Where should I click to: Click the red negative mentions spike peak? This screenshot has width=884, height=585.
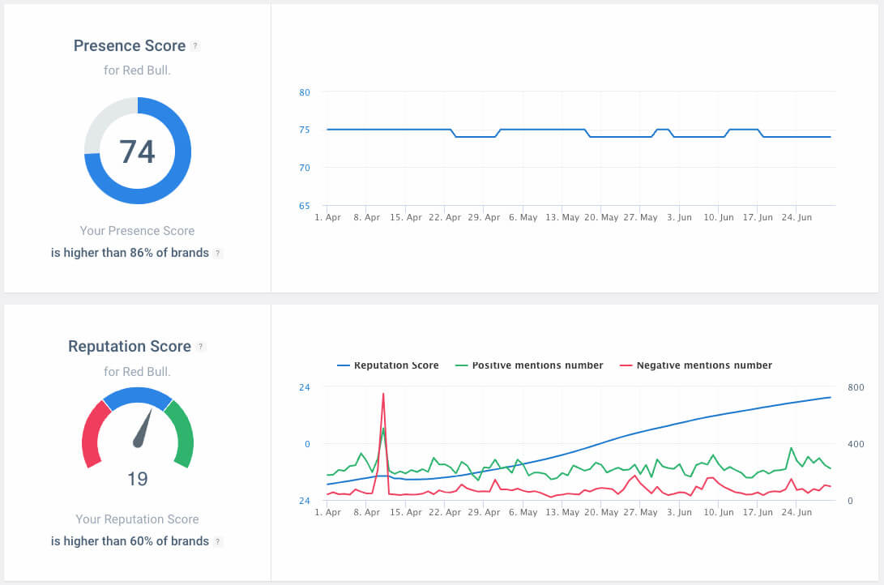tap(383, 394)
